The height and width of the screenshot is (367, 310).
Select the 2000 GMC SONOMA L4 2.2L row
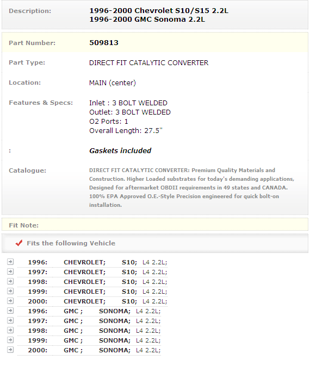pos(89,350)
